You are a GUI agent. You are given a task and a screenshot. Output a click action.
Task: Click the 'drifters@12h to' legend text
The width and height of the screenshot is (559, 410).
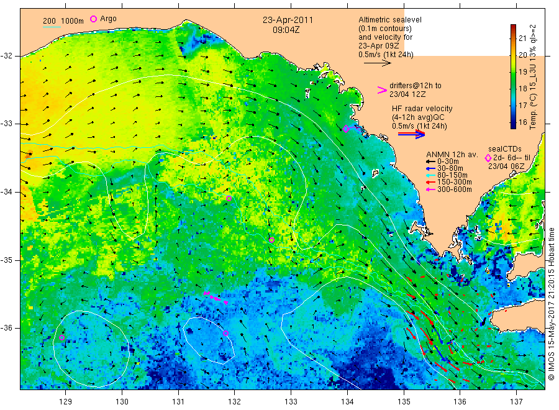click(x=416, y=86)
